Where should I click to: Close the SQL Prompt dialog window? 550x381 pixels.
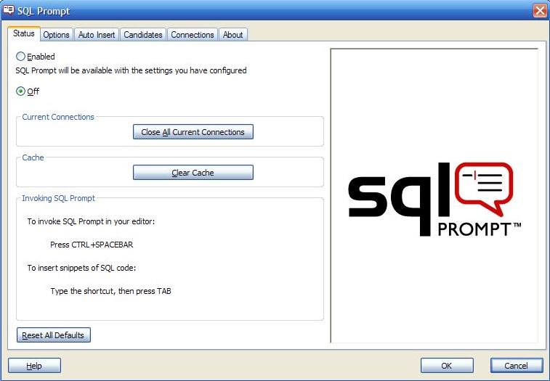click(x=539, y=10)
